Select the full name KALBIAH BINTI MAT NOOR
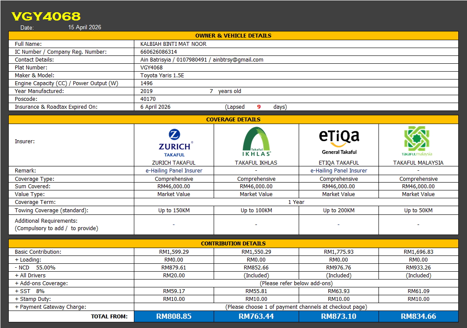Image resolution: width=467 pixels, height=328 pixels. (174, 44)
